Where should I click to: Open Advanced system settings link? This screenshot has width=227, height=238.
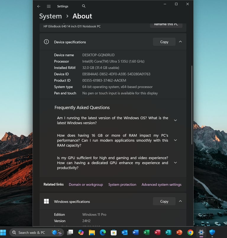(161, 185)
